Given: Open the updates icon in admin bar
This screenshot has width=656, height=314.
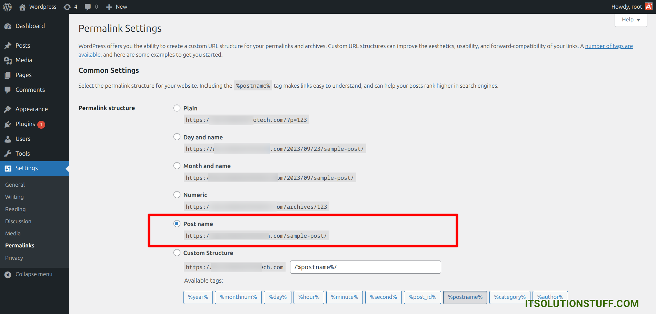Looking at the screenshot, I should point(67,7).
